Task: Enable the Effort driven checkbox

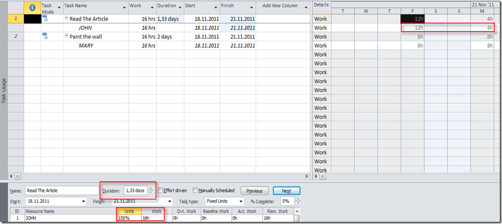Action: coord(160,191)
